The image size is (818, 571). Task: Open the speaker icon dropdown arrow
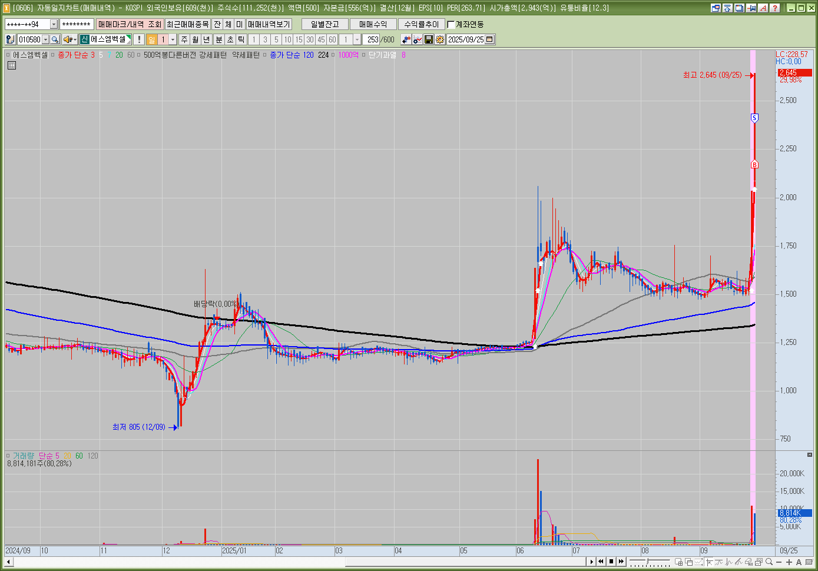(x=75, y=39)
